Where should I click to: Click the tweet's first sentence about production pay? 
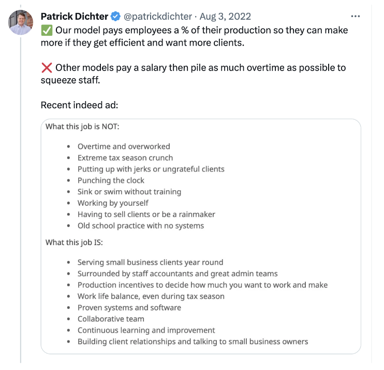(x=194, y=37)
